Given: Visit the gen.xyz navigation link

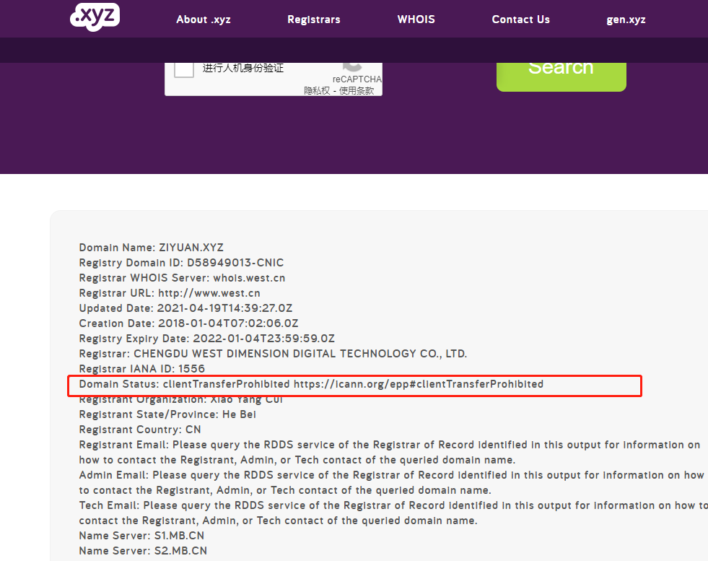Looking at the screenshot, I should pyautogui.click(x=626, y=19).
